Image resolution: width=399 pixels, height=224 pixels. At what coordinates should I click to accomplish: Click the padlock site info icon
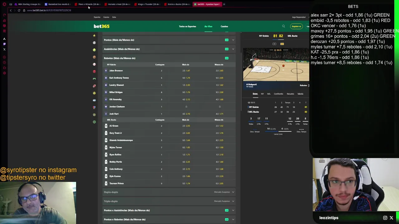[x=24, y=10]
